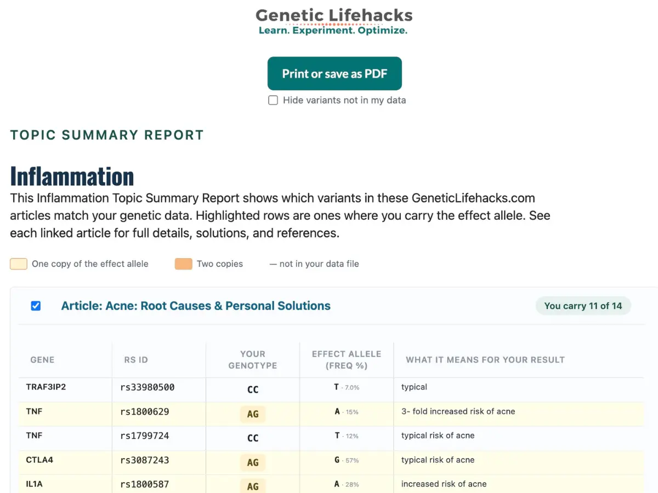
Task: Click the WHAT IT MEANS FOR YOUR RESULT header
Action: click(485, 360)
